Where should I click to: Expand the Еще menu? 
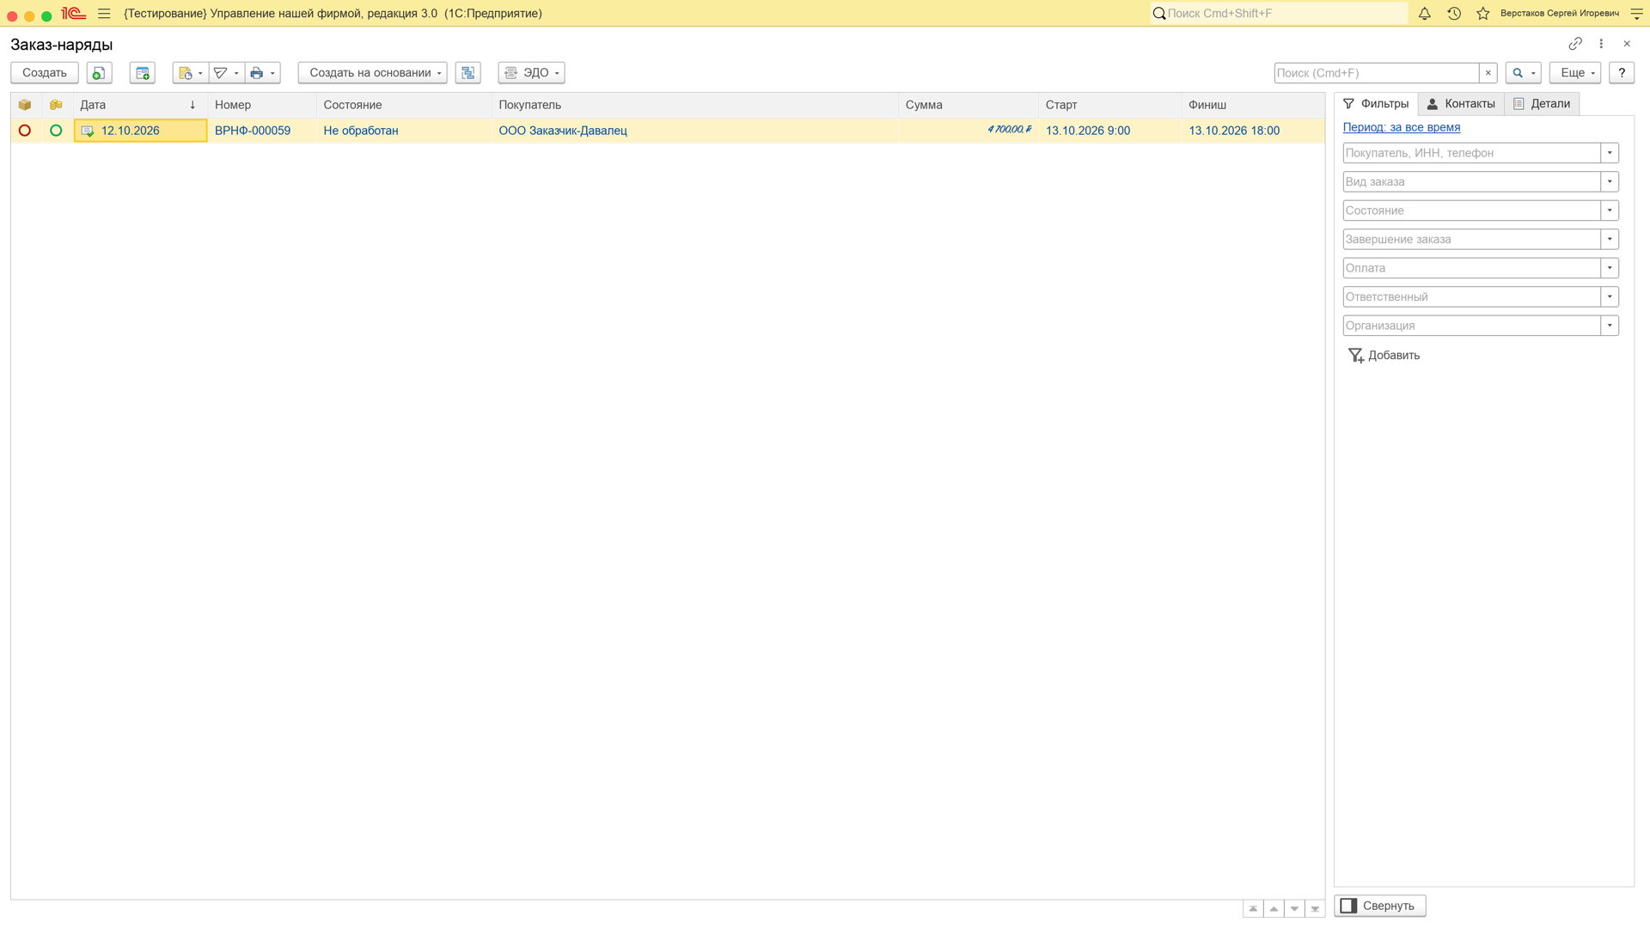(x=1575, y=73)
